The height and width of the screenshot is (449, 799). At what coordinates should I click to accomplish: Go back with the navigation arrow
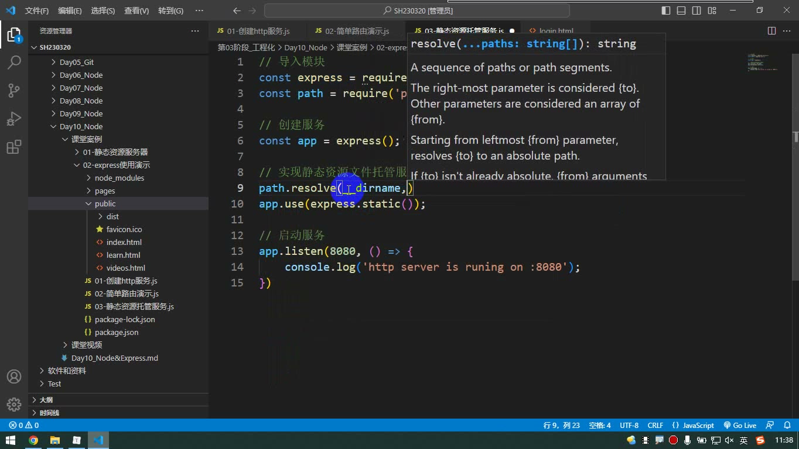[237, 11]
